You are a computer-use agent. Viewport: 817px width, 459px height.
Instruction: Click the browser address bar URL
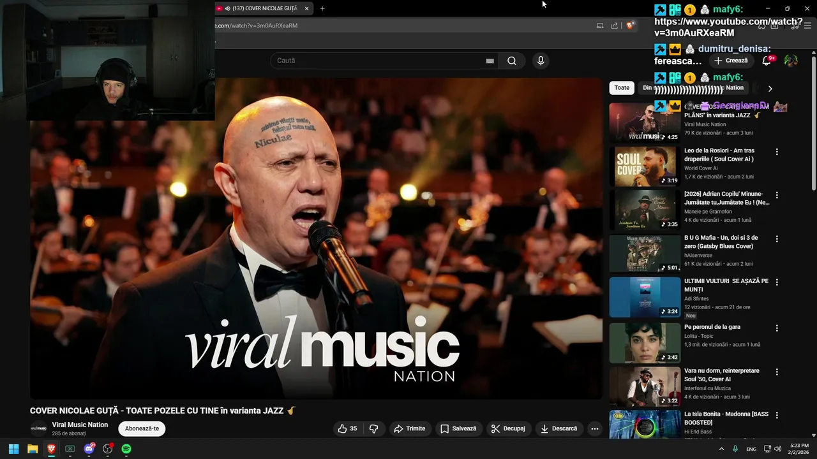tap(255, 25)
